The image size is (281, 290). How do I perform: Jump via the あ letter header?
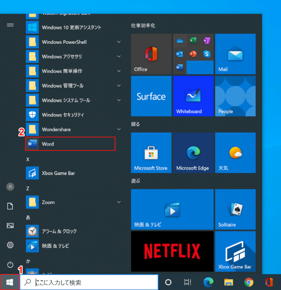pyautogui.click(x=28, y=217)
